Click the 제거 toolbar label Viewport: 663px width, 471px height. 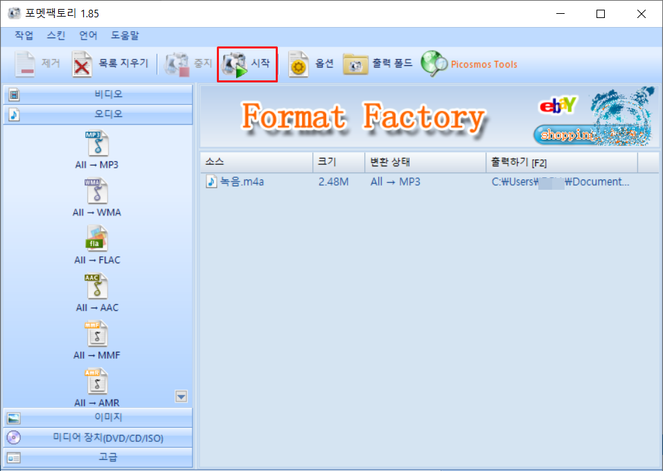tap(51, 63)
